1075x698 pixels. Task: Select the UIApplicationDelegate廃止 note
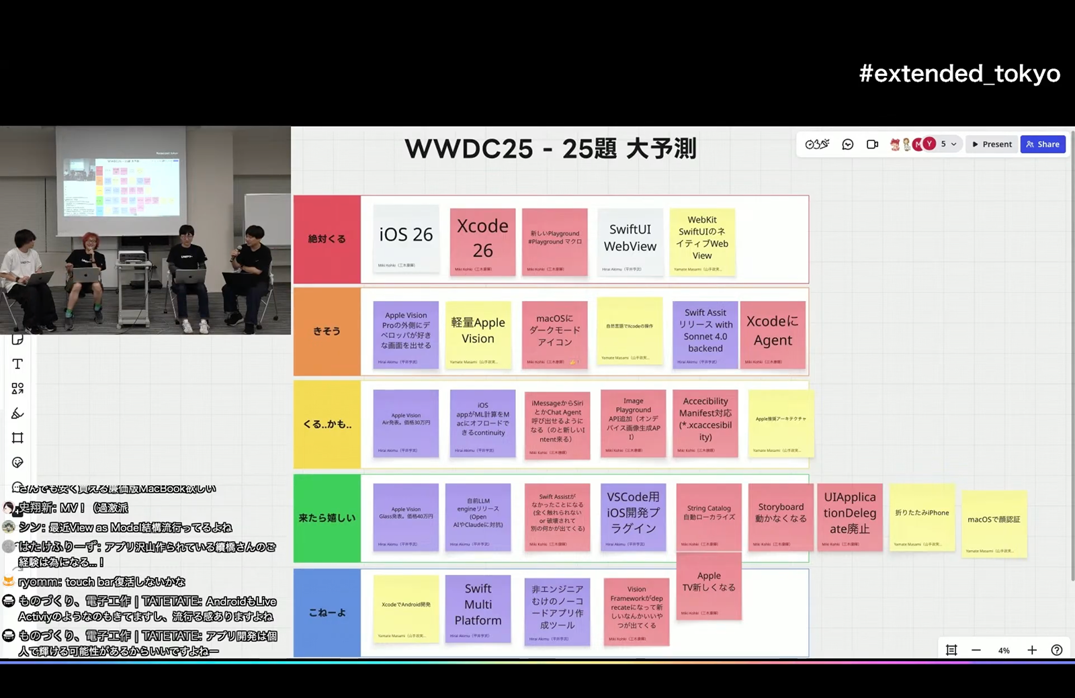[x=850, y=517]
